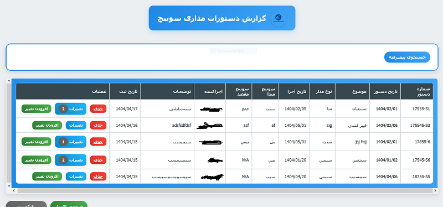Click the table scroll up arrow
Image resolution: width=443 pixels, height=207 pixels.
tap(8, 81)
